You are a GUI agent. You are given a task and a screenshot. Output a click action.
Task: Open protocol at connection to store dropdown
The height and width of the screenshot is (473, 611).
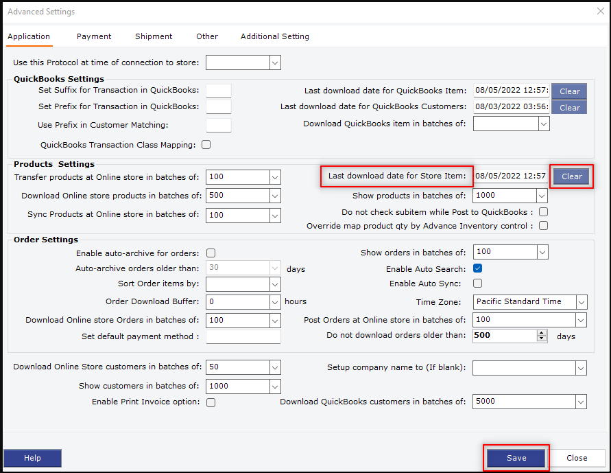pos(275,63)
